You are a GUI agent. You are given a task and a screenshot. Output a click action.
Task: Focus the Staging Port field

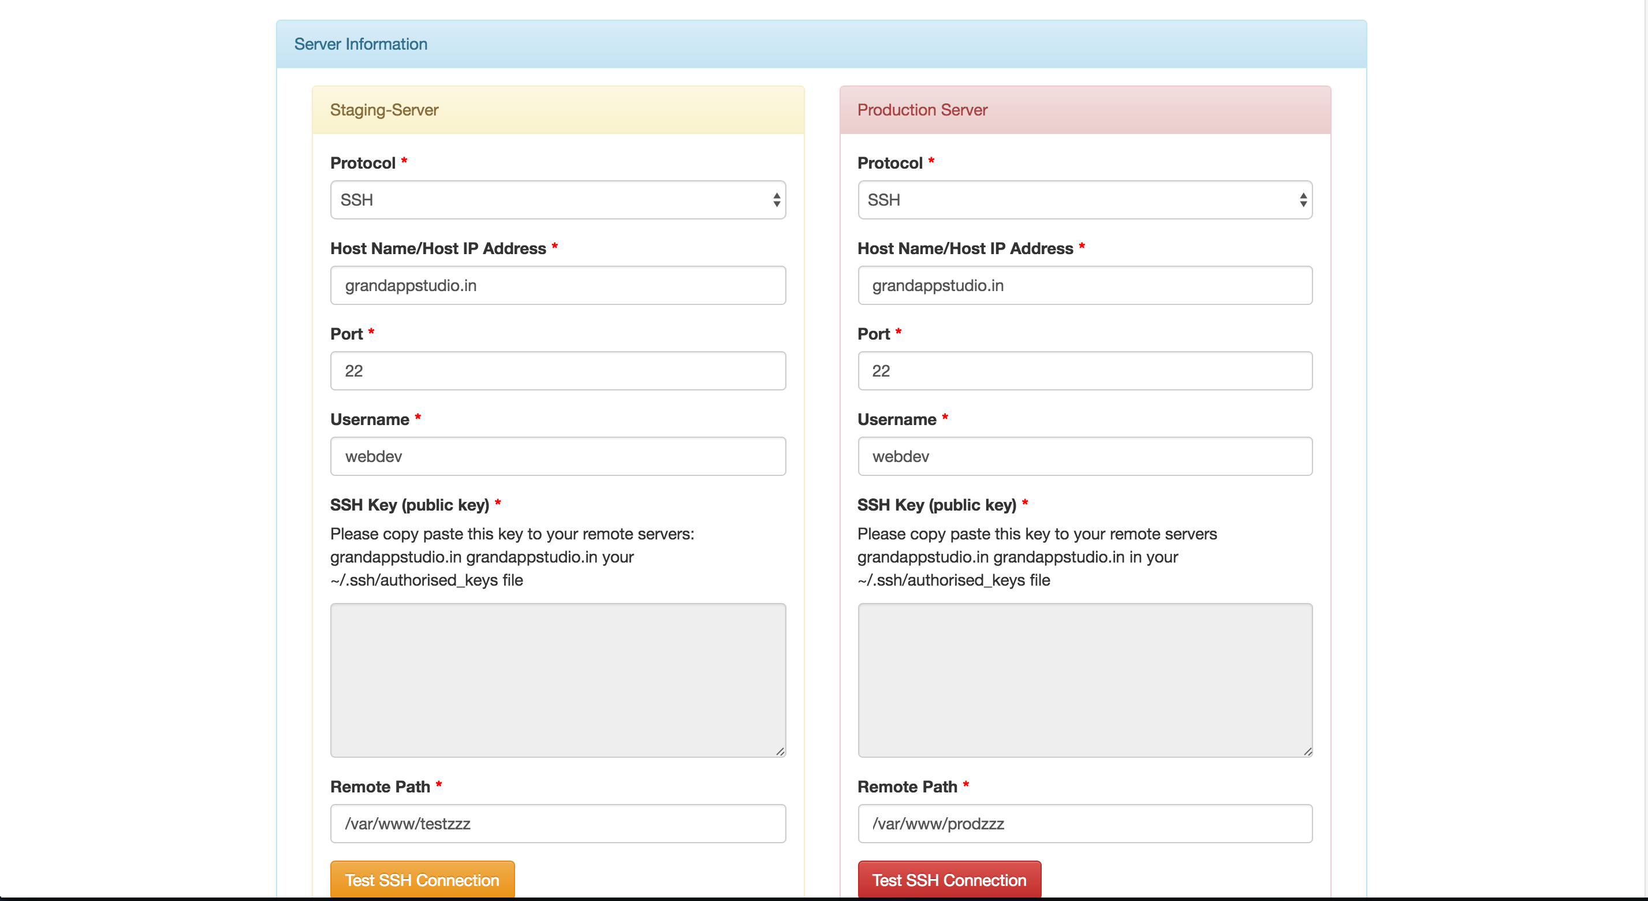tap(558, 371)
